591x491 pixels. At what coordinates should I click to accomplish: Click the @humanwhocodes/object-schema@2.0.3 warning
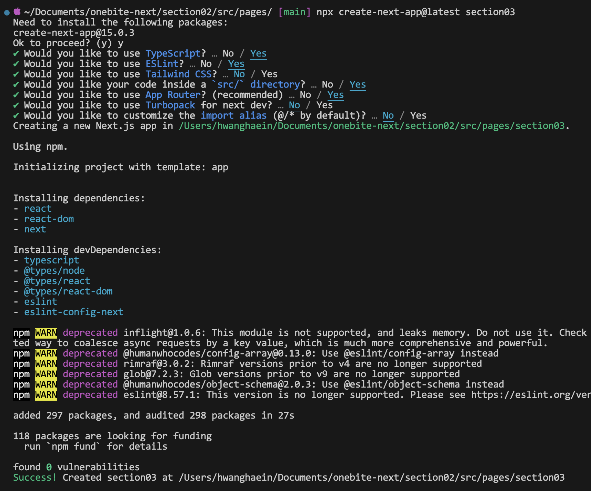314,385
